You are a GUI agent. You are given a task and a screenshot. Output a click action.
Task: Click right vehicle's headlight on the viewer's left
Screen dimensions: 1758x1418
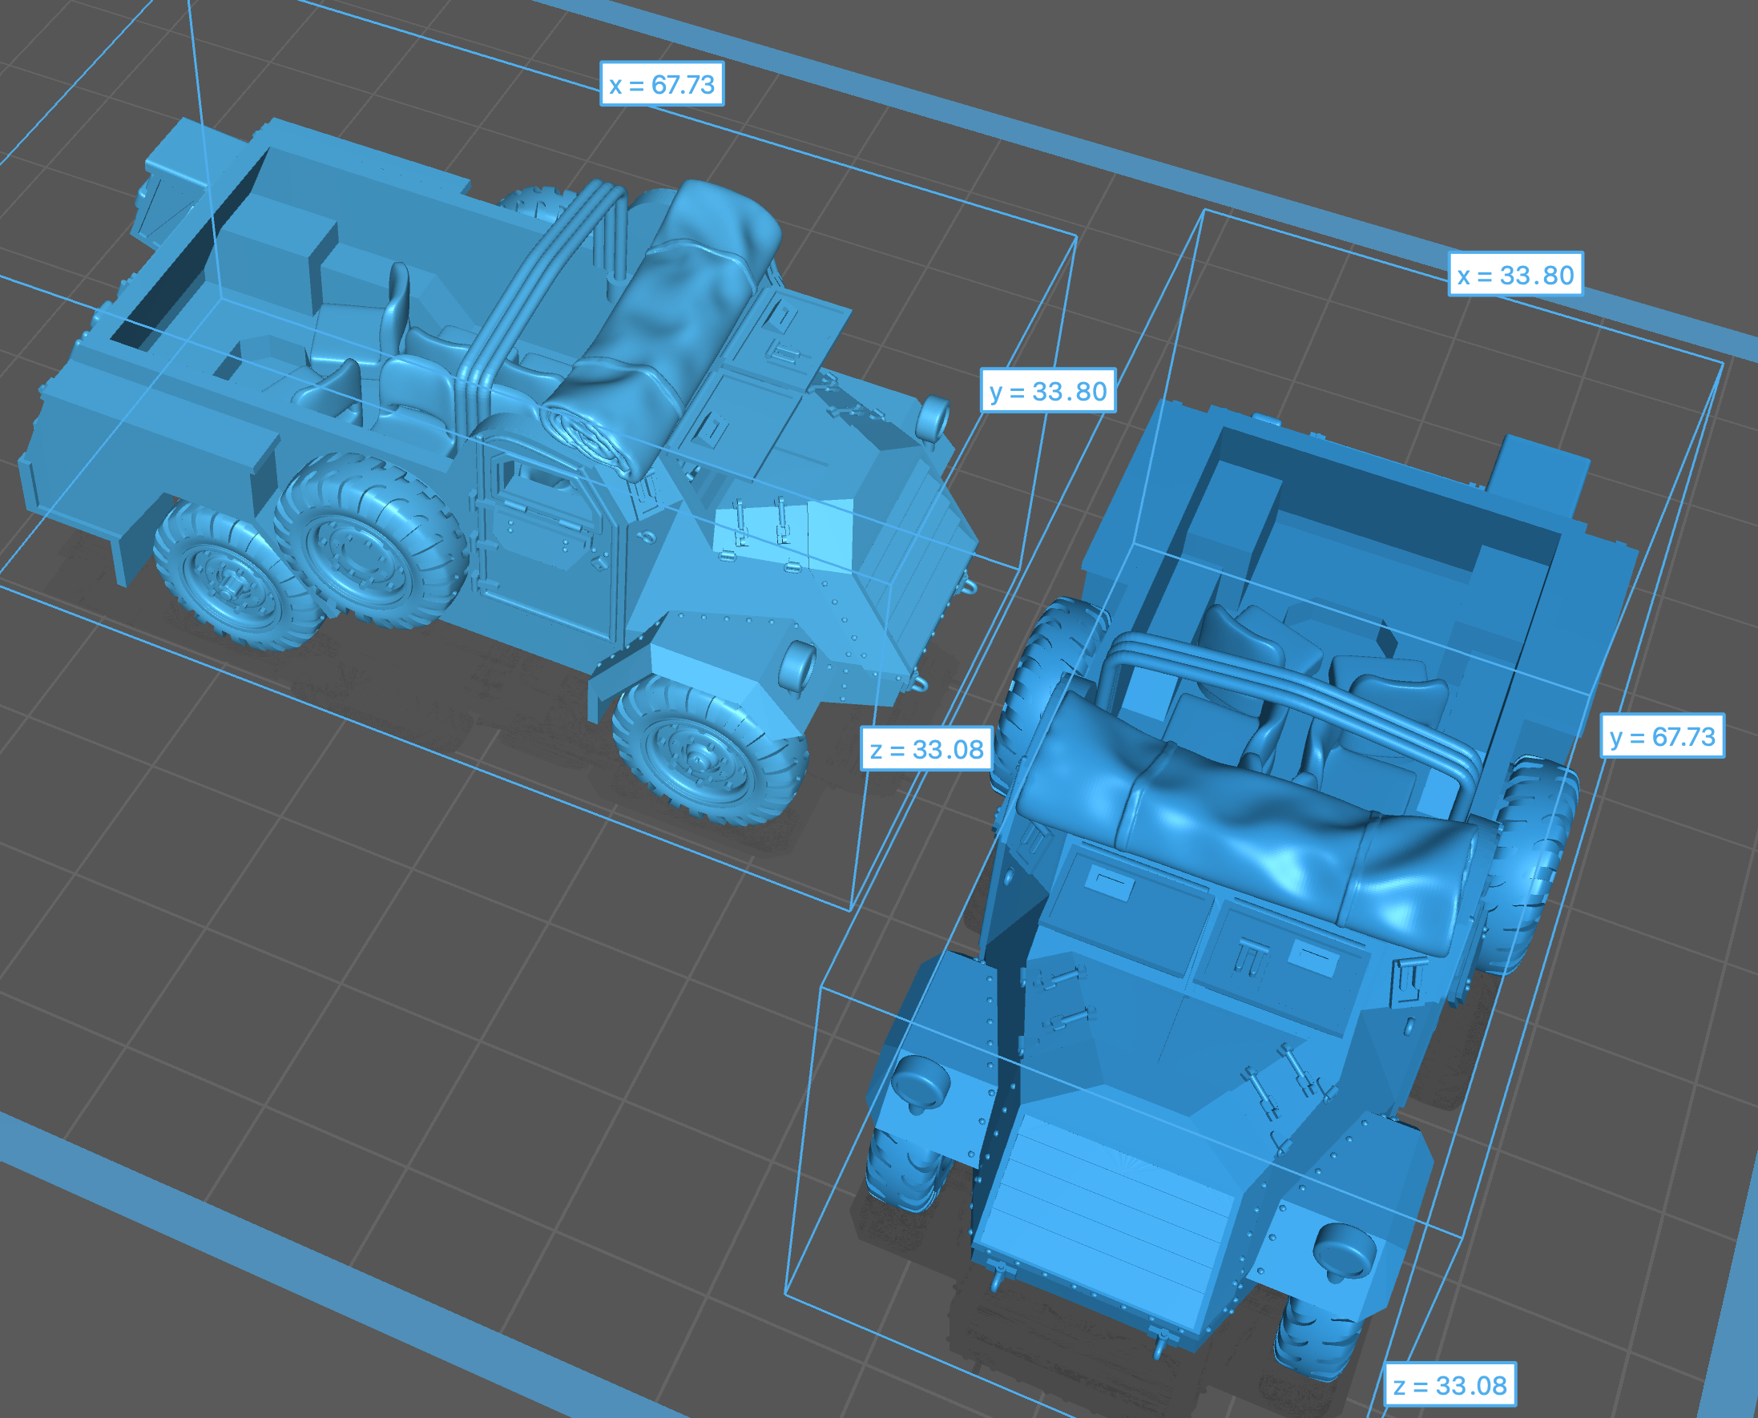pos(921,1082)
